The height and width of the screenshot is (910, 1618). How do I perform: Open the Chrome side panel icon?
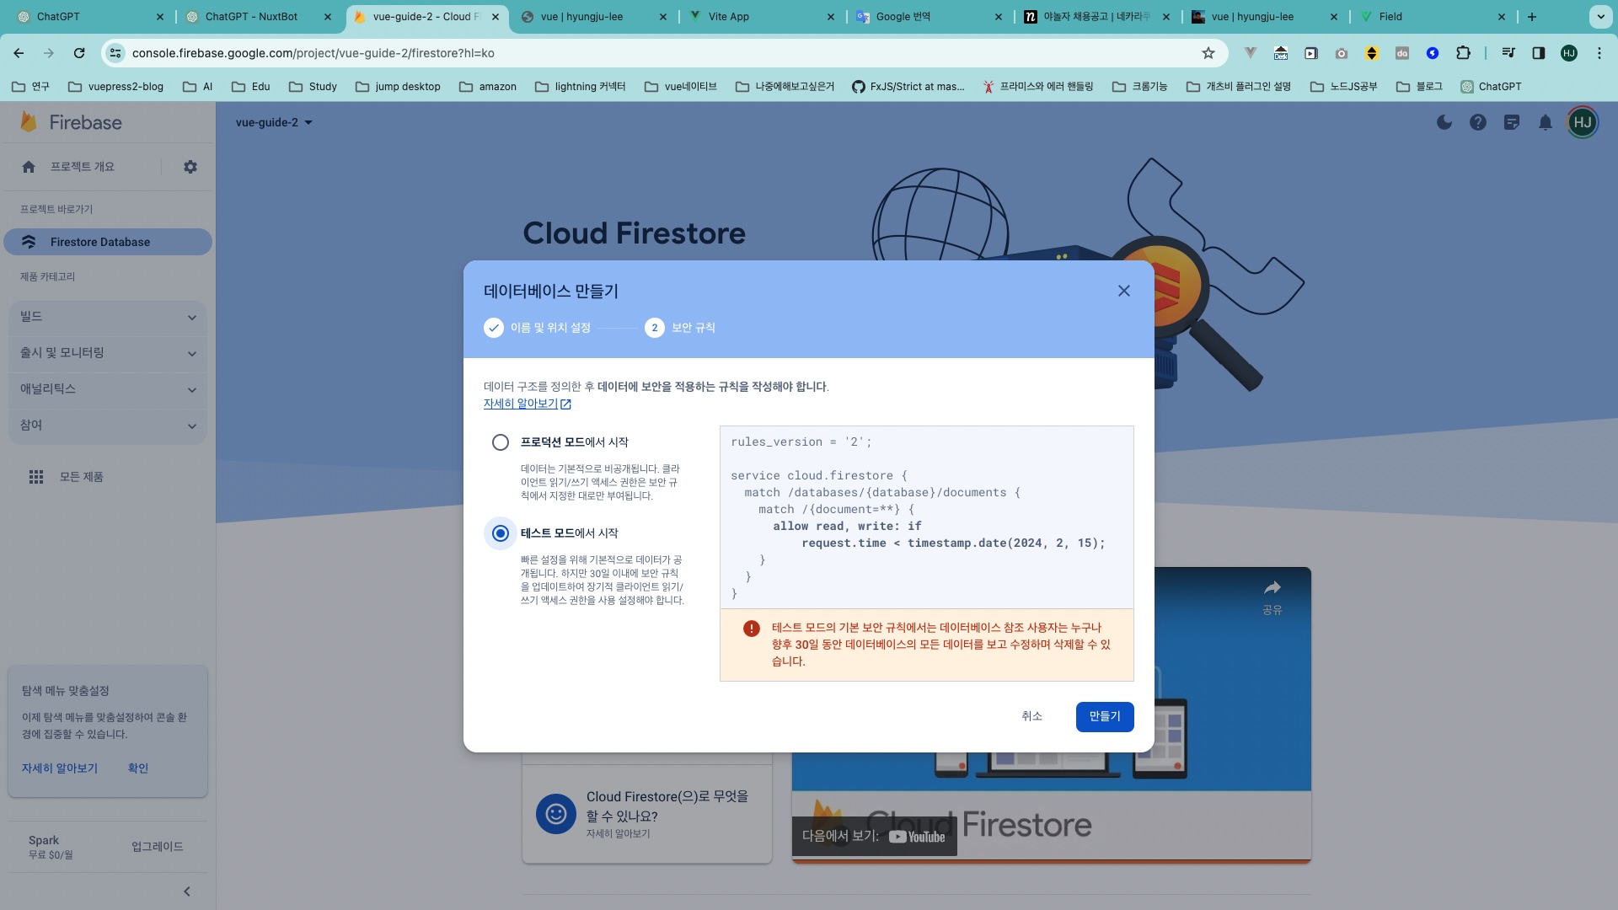coord(1538,53)
